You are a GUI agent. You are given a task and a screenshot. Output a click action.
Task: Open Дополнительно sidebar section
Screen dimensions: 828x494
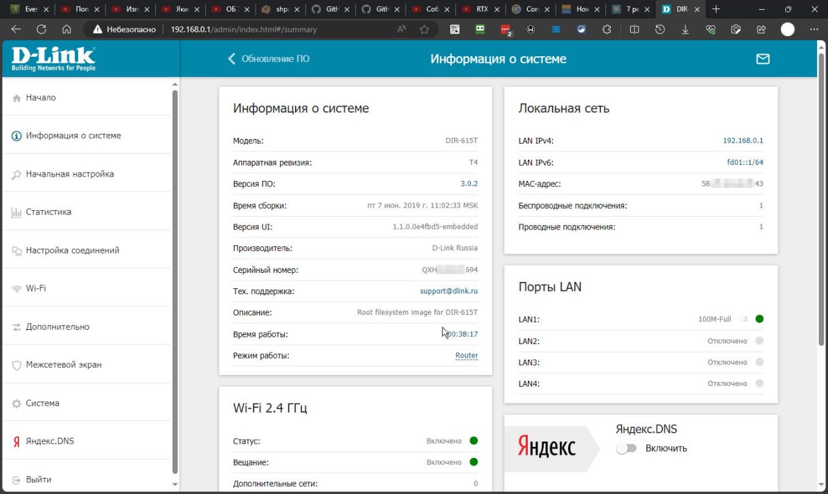coord(87,327)
